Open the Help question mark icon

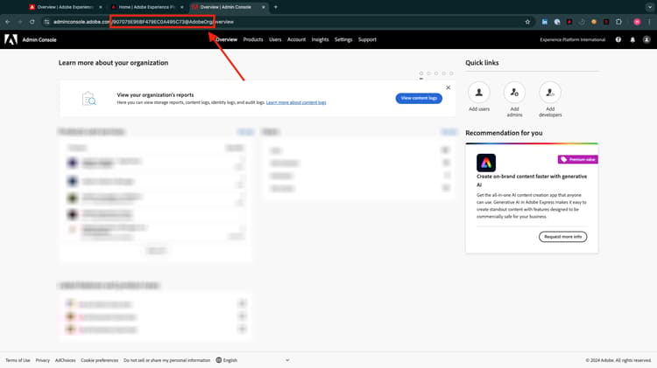(618, 39)
